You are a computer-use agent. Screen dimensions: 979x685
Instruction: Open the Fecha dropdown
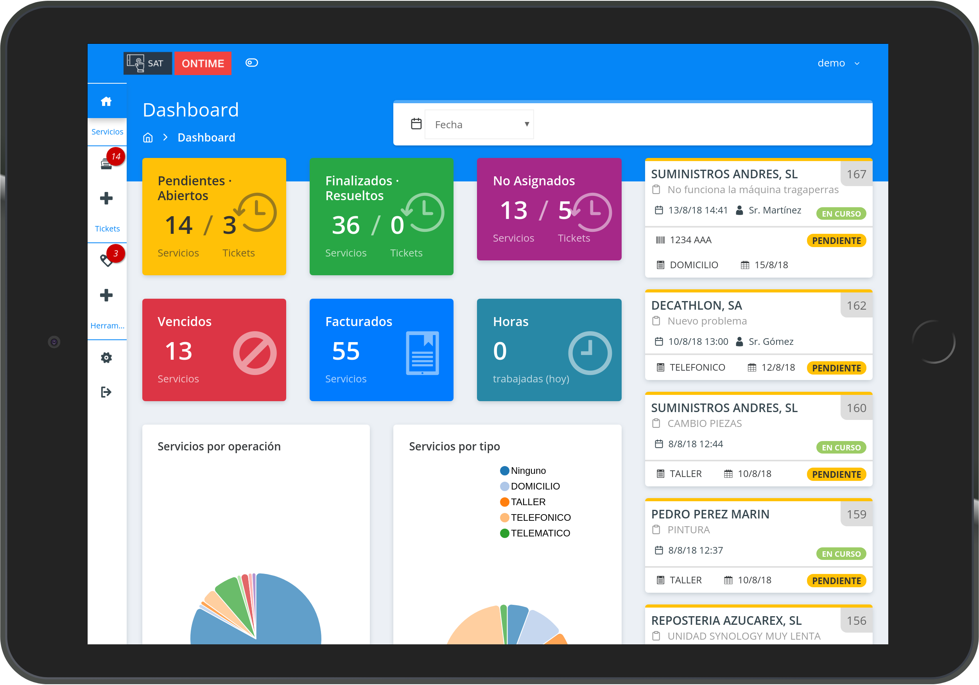(479, 125)
